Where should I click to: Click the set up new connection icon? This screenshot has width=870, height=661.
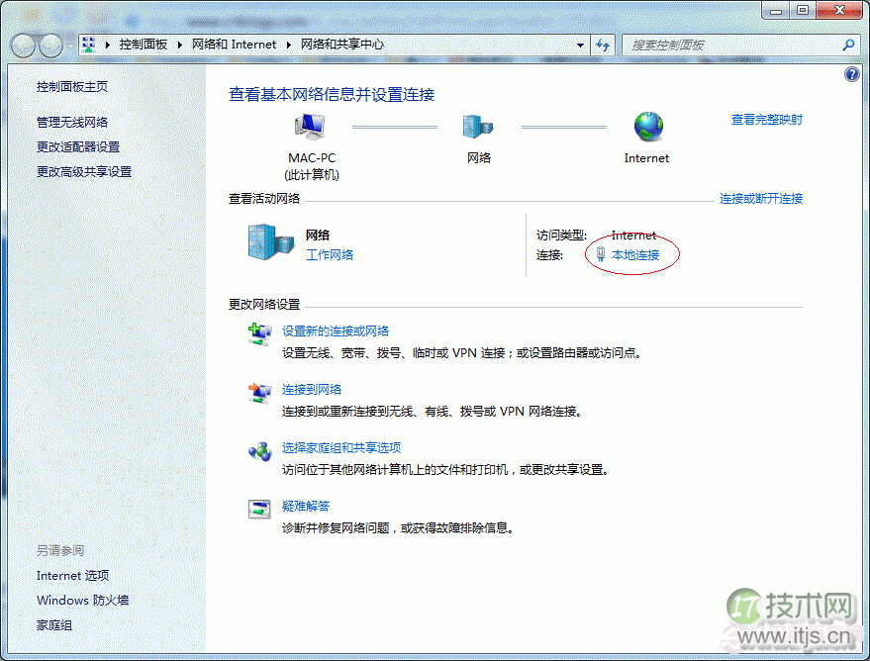coord(259,334)
